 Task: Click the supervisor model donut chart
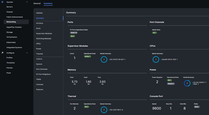pos(104,59)
